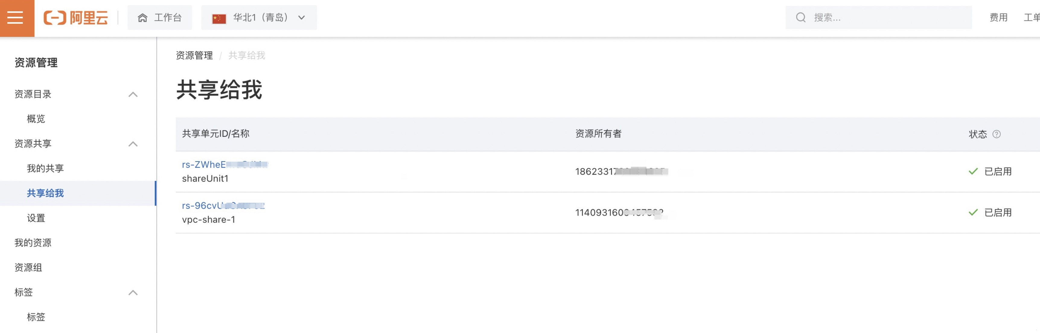
Task: Click the search magnifier icon
Action: pos(801,18)
